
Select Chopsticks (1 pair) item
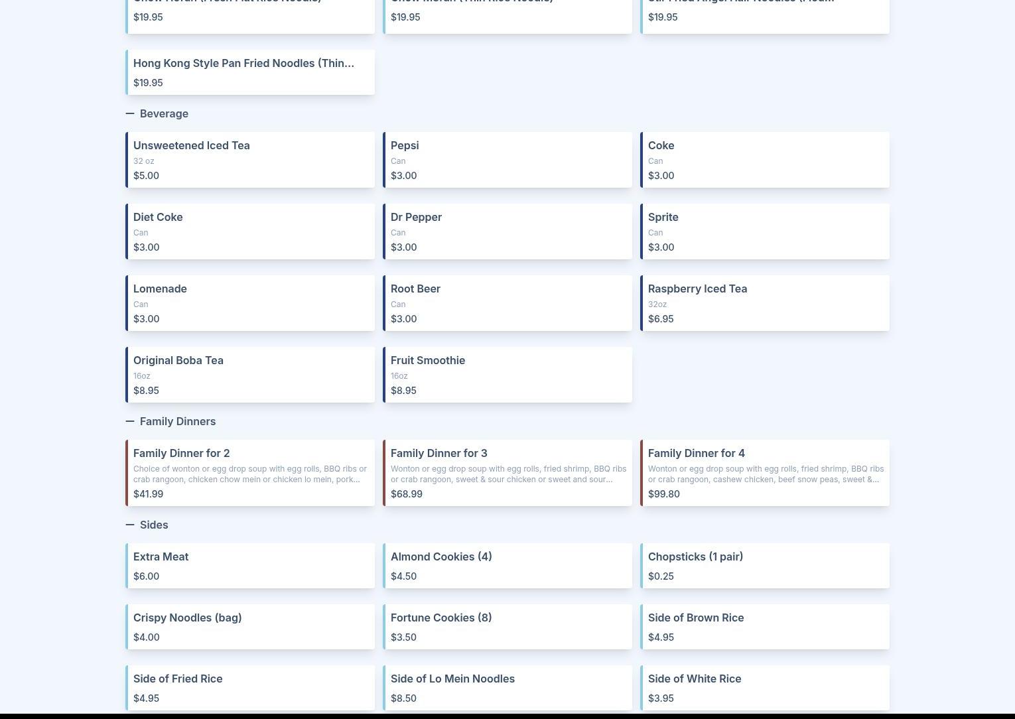coord(765,566)
